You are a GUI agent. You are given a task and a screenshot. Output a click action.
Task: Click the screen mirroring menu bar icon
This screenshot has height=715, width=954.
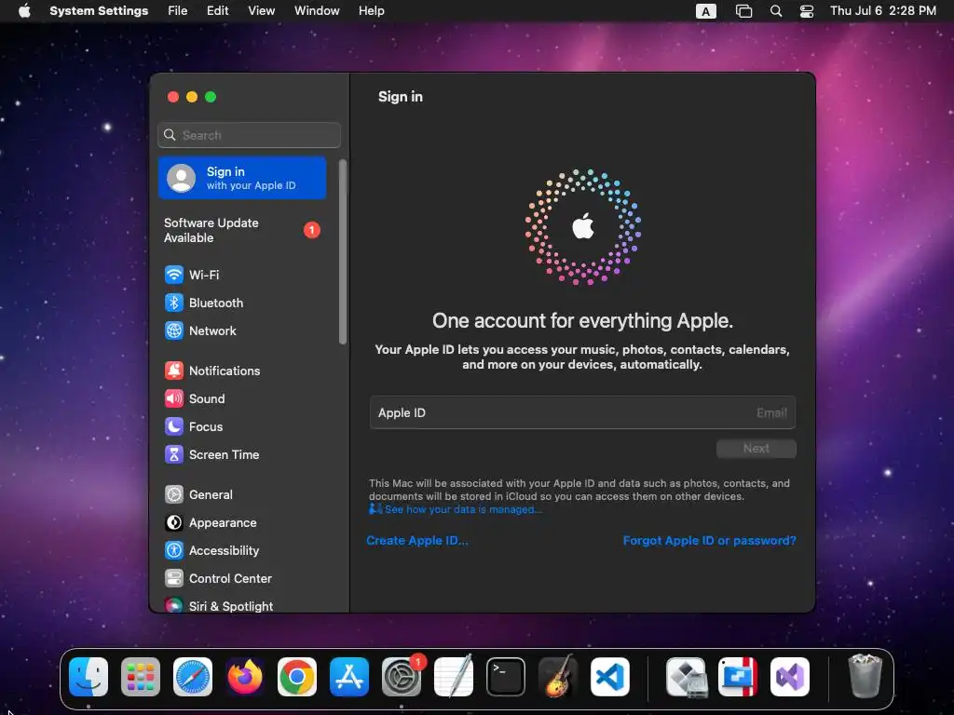tap(743, 11)
